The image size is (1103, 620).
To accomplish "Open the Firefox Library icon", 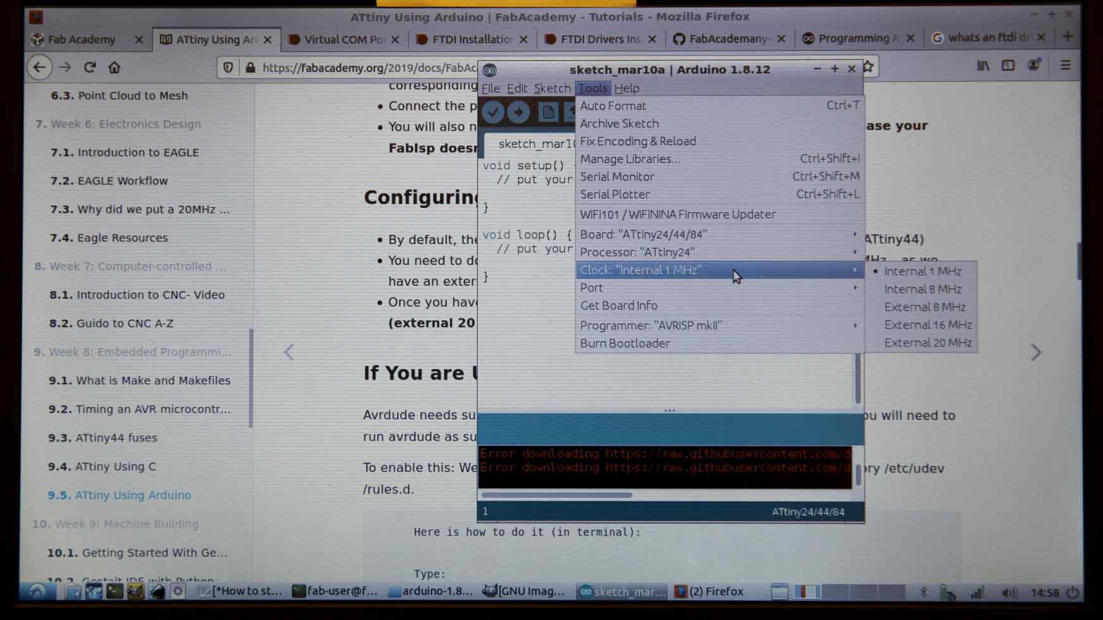I will click(x=983, y=65).
